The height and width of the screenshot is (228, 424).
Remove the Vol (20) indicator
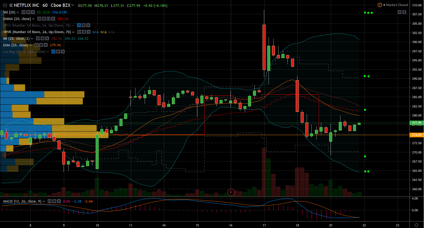(x=33, y=12)
